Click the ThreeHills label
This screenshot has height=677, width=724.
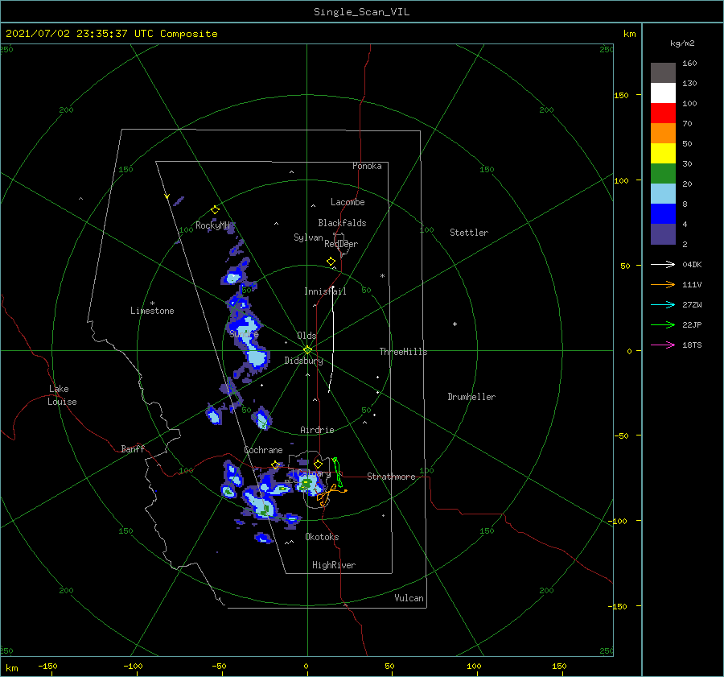tap(403, 352)
